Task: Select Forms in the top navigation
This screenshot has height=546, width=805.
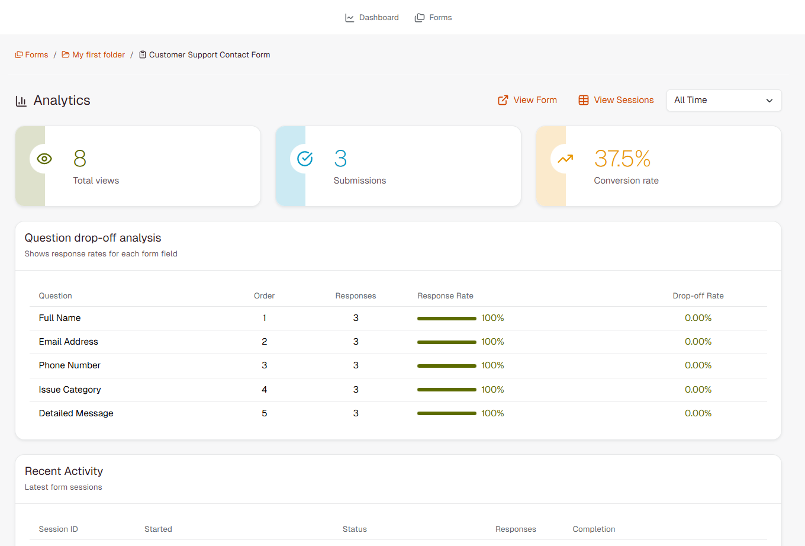Action: [x=439, y=17]
